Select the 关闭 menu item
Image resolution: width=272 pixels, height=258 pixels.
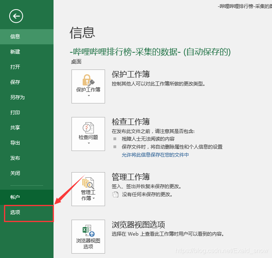click(27, 173)
